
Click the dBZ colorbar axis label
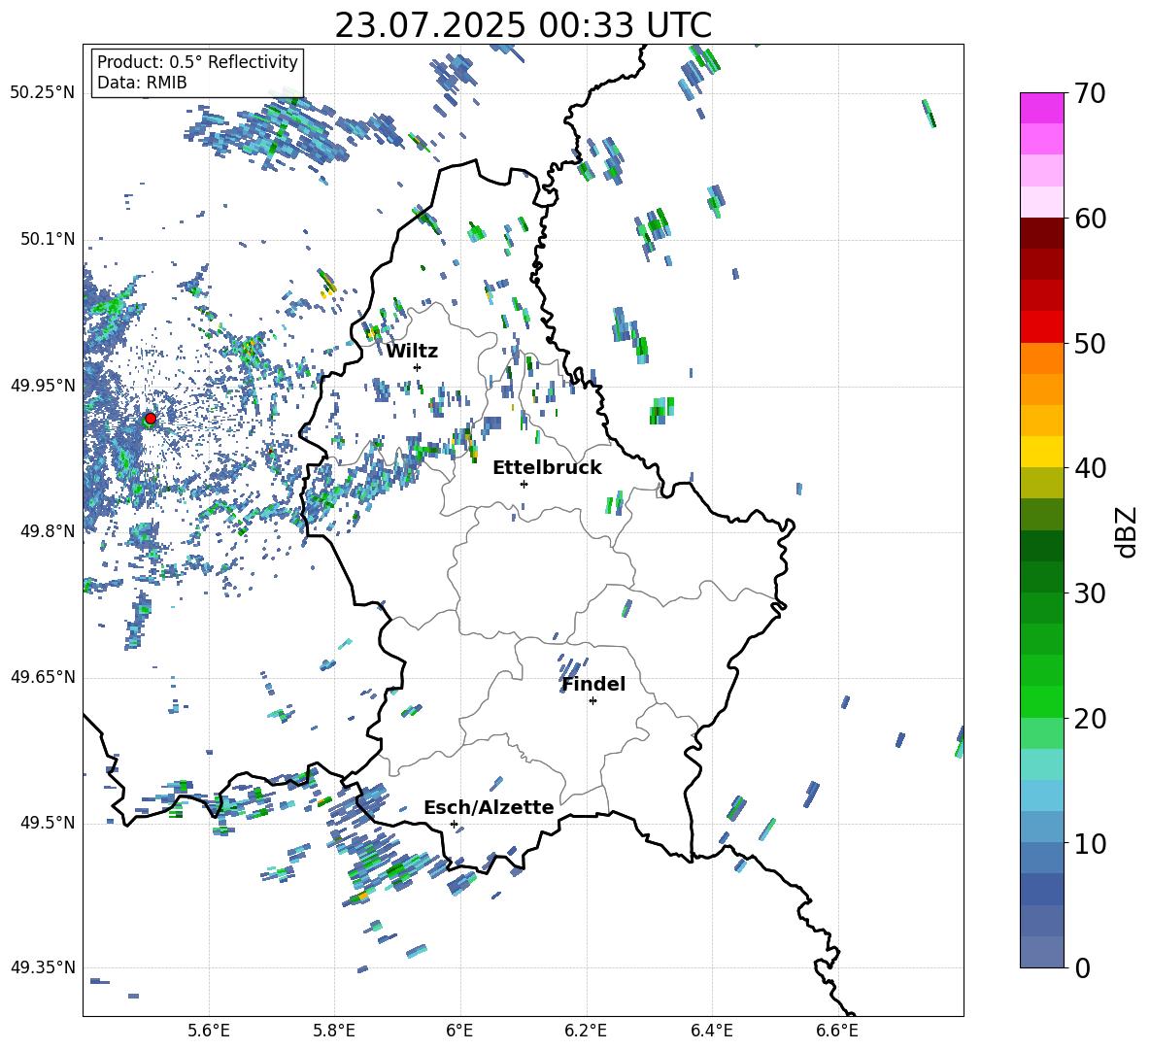coord(1128,531)
